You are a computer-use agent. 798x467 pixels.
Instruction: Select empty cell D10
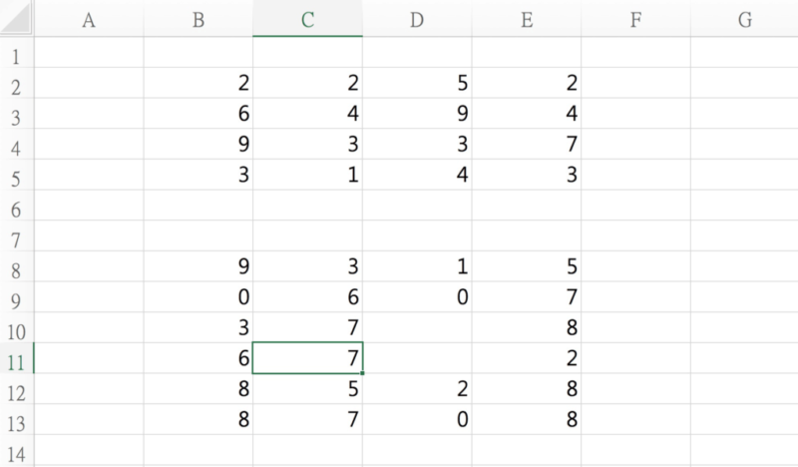point(417,328)
